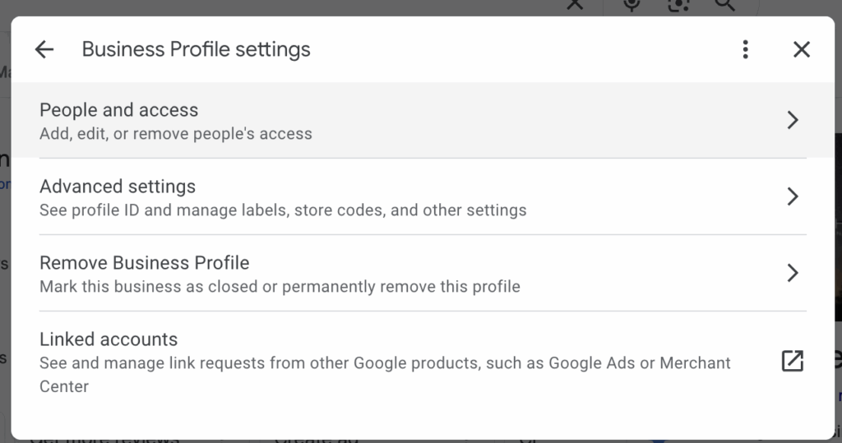Close the Business Profile settings dialog
This screenshot has width=842, height=443.
[801, 49]
